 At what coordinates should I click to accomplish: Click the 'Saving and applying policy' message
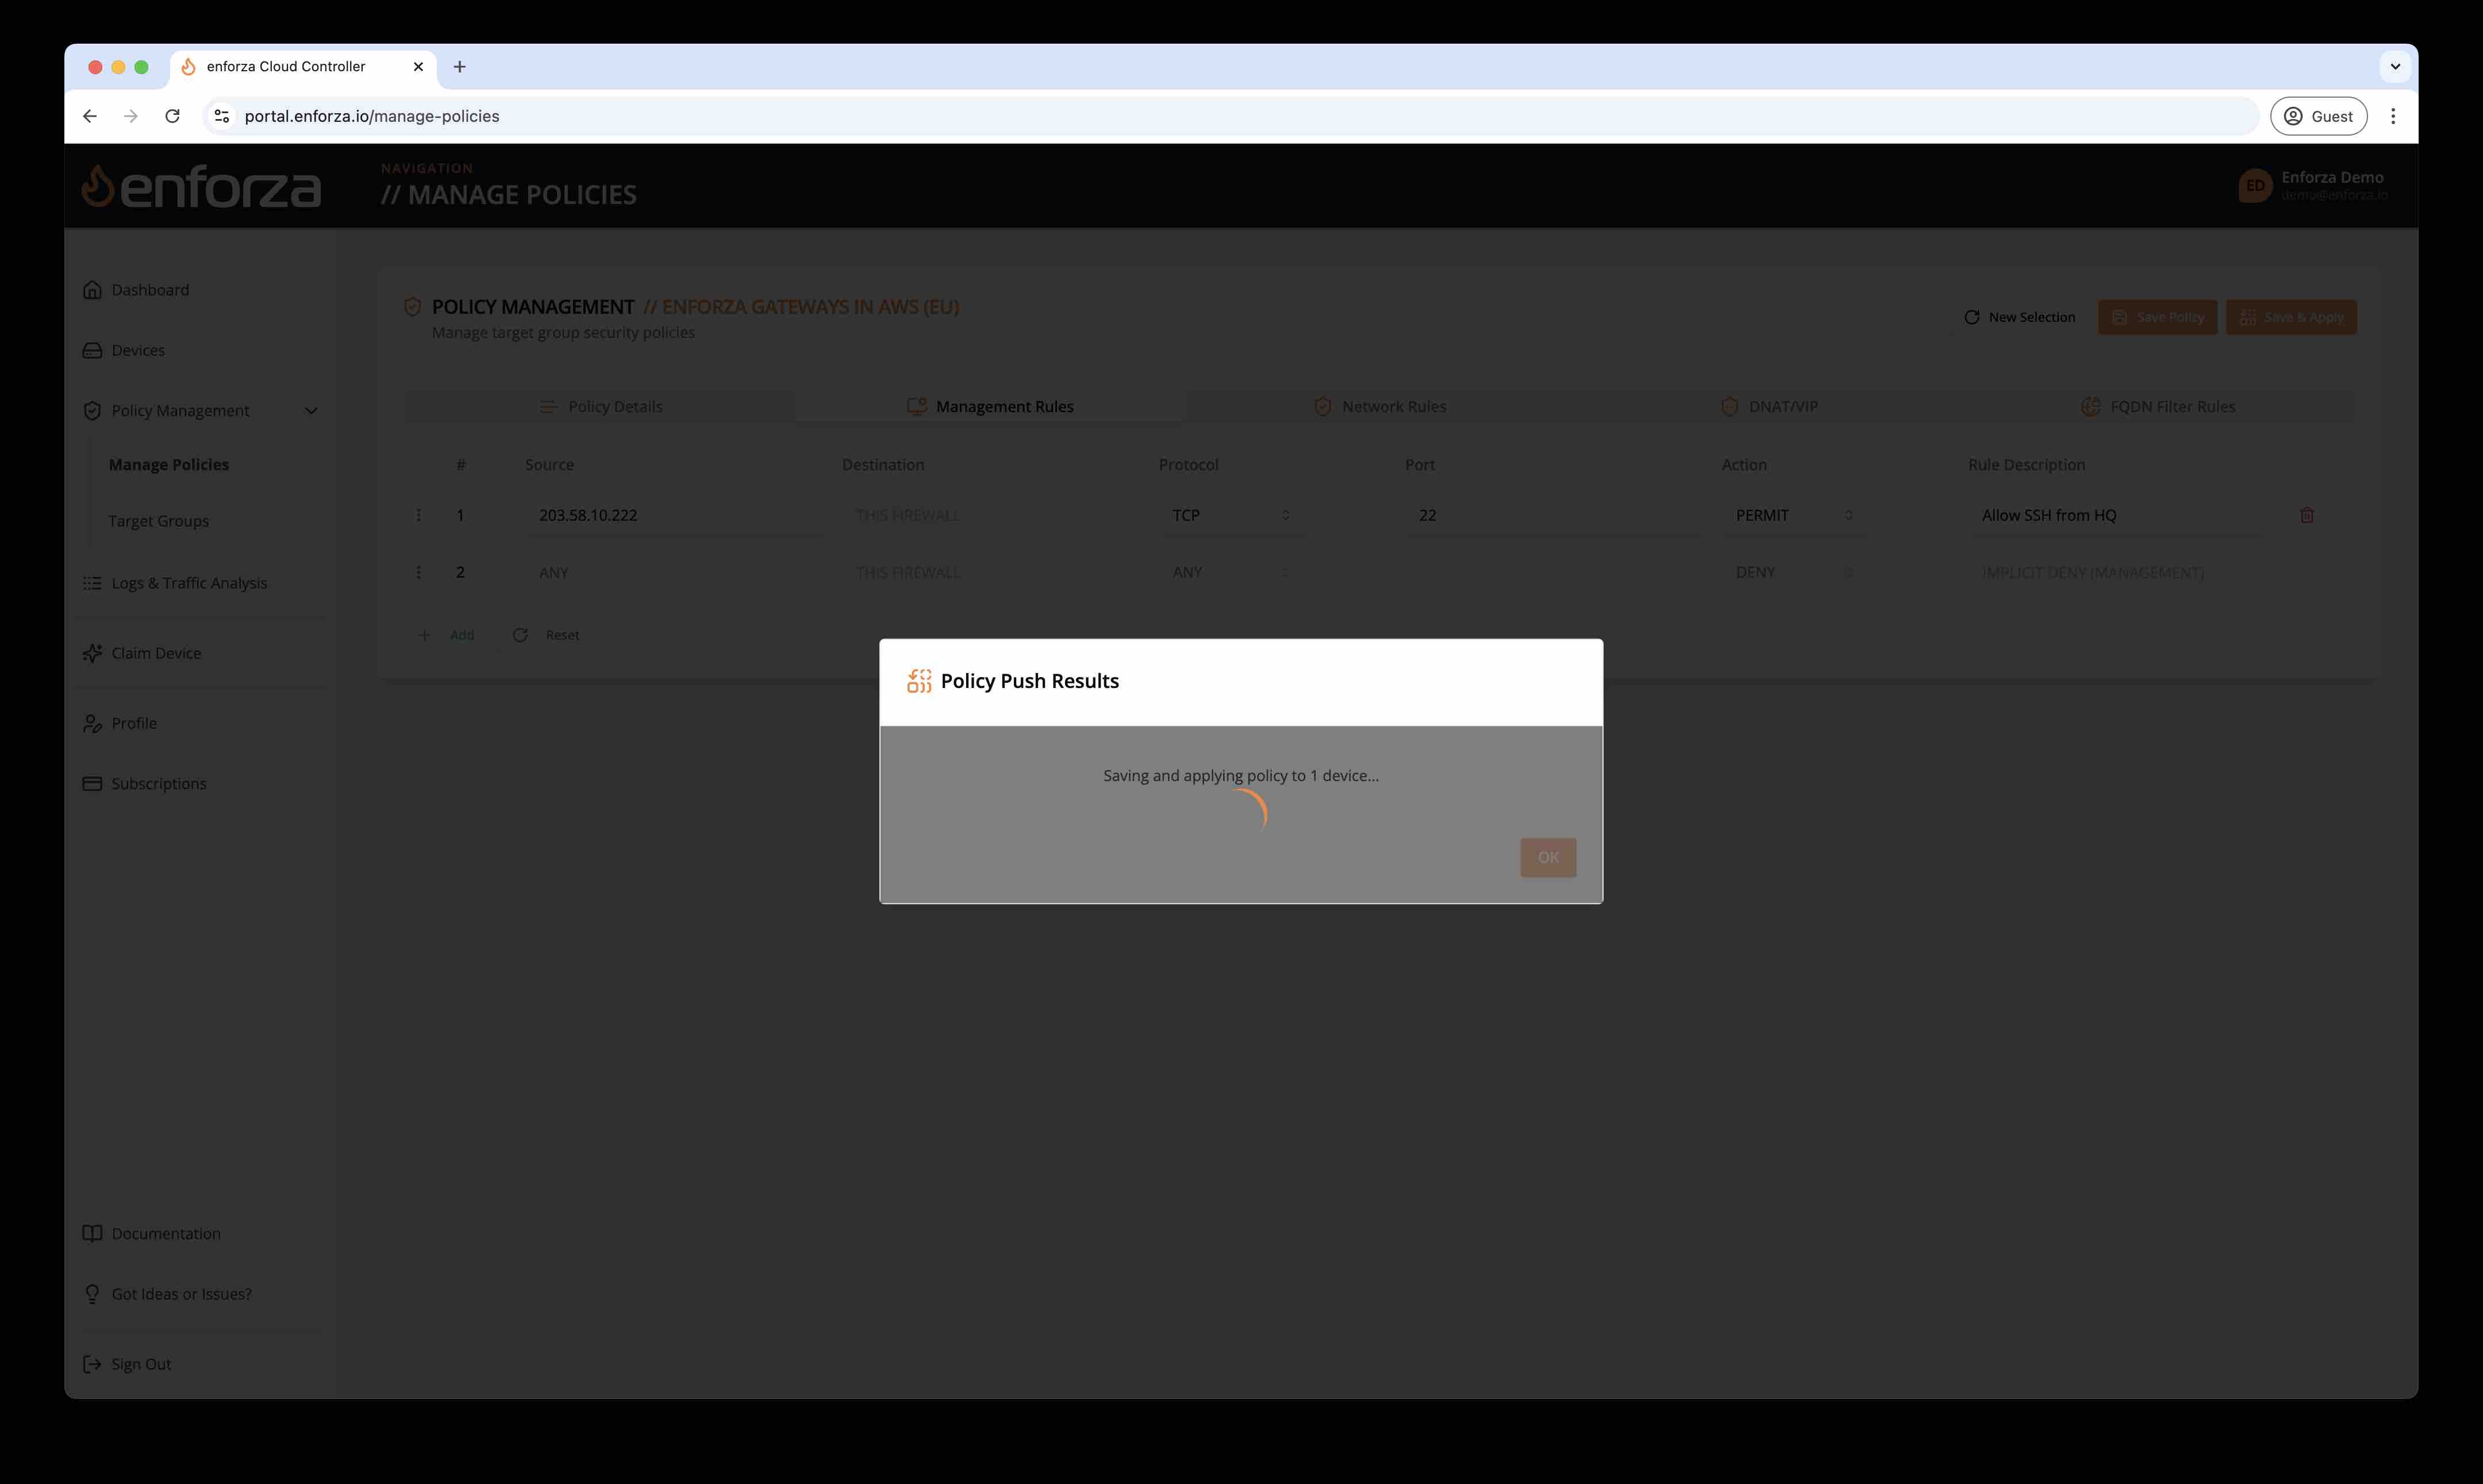1241,776
